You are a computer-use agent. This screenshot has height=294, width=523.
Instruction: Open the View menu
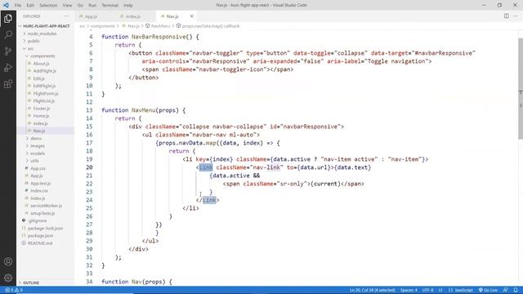pyautogui.click(x=67, y=5)
